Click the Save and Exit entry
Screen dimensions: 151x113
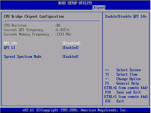[128, 92]
